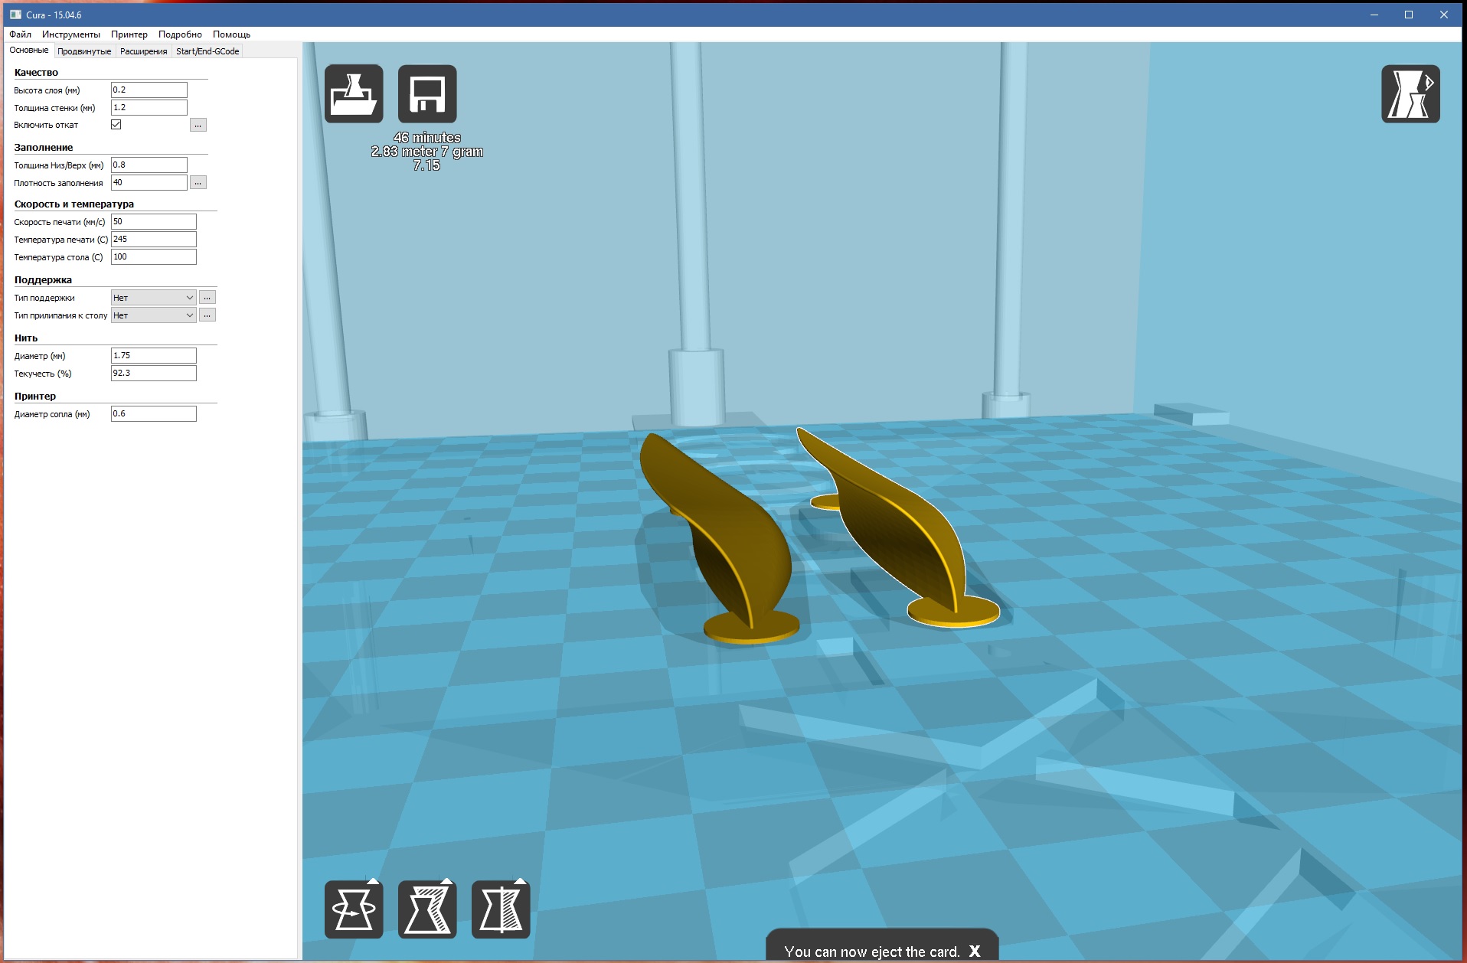Click the 'You can now eject the card.' message
The height and width of the screenshot is (963, 1467).
click(x=871, y=952)
